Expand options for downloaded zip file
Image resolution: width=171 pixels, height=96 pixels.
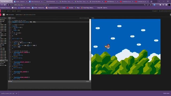pyautogui.click(x=17, y=93)
